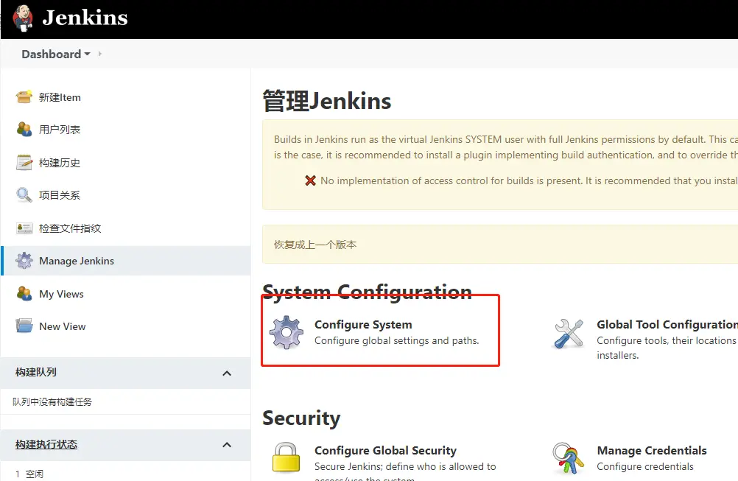Click the 用户列表 people icon
The height and width of the screenshot is (481, 738).
point(24,130)
